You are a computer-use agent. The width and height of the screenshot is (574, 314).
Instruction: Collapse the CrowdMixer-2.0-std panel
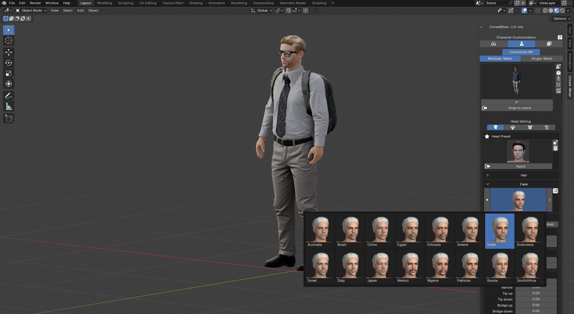481,27
